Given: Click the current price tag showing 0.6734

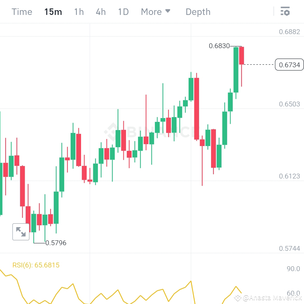Looking at the screenshot, I should 289,65.
